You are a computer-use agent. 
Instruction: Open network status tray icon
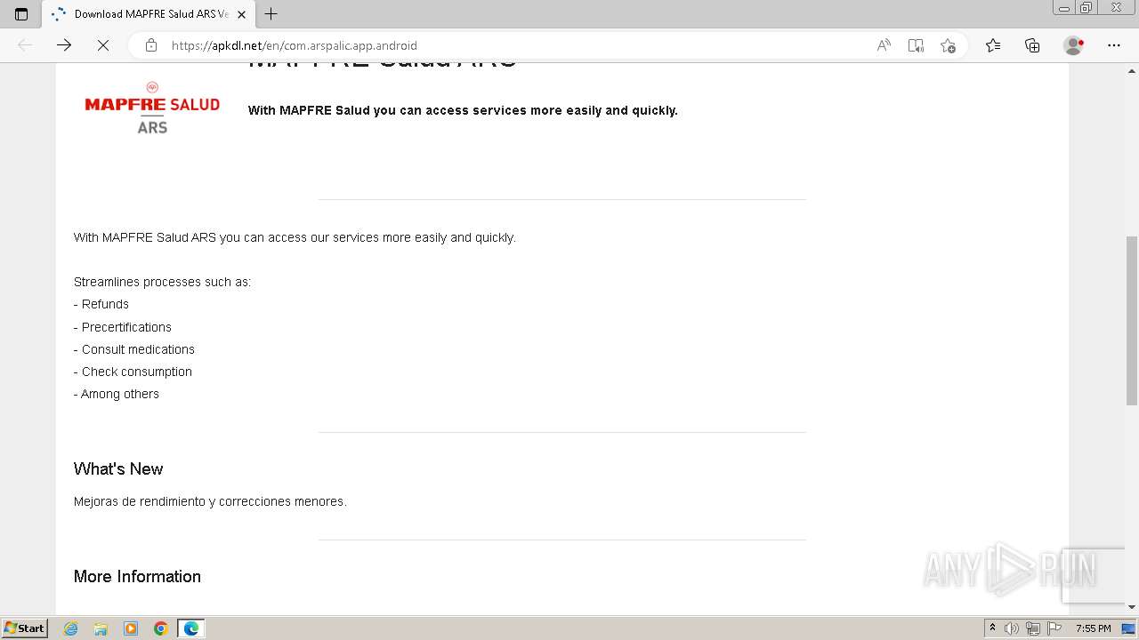[1032, 628]
